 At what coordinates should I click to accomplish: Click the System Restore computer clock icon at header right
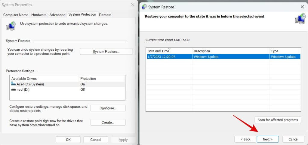click(x=300, y=19)
